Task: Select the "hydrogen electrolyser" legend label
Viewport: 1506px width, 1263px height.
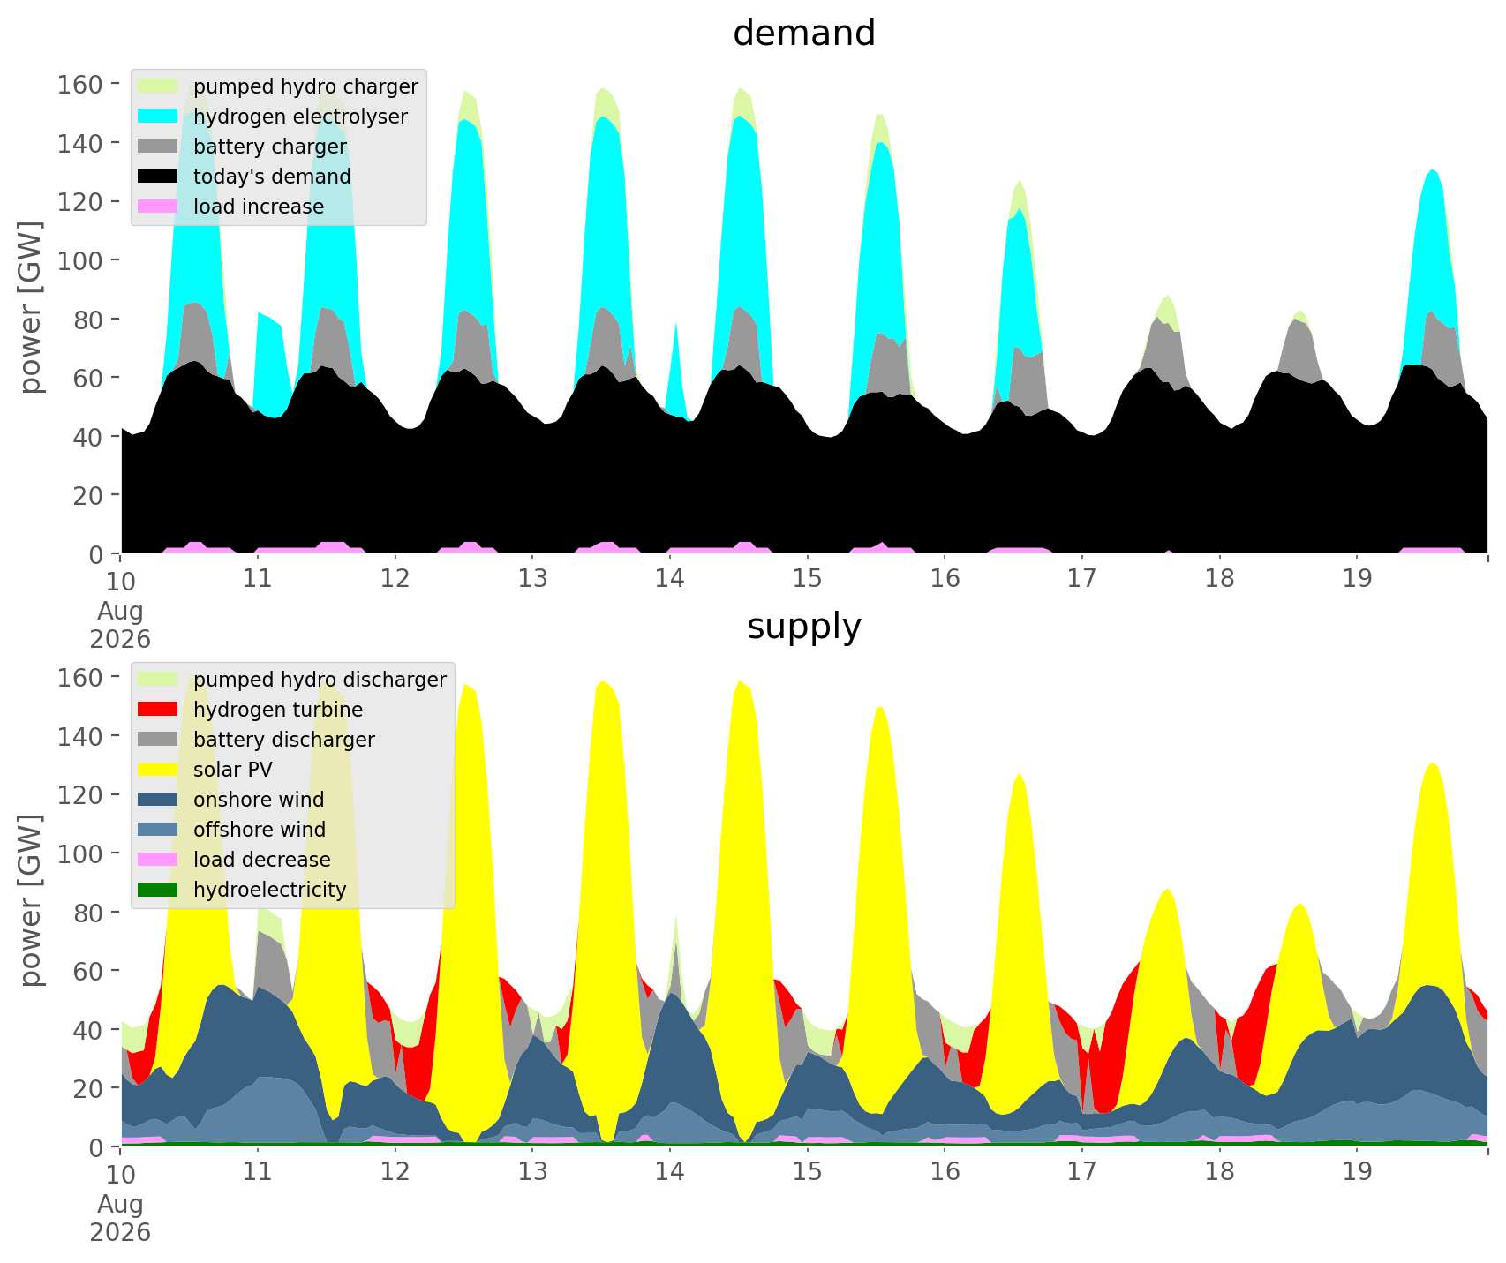Action: pyautogui.click(x=300, y=117)
